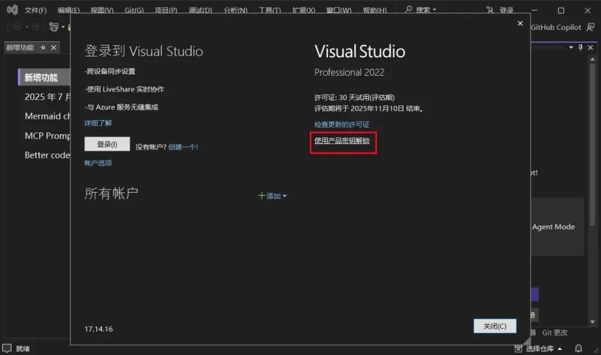The image size is (601, 355).
Task: Open the 窗口(W) menu
Action: [x=339, y=10]
